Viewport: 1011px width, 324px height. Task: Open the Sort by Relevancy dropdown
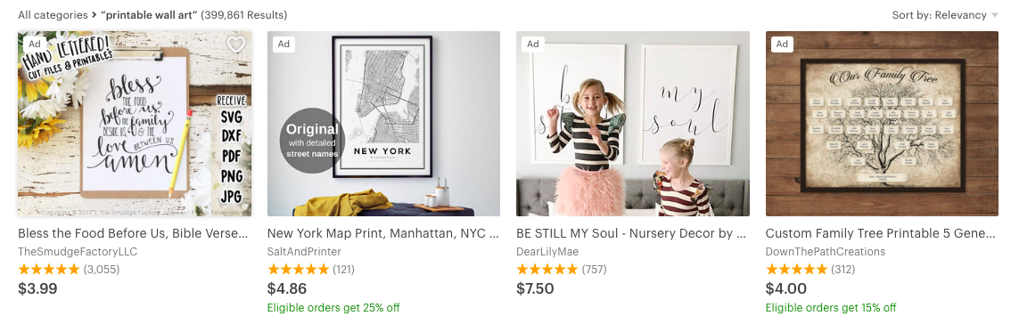[945, 15]
